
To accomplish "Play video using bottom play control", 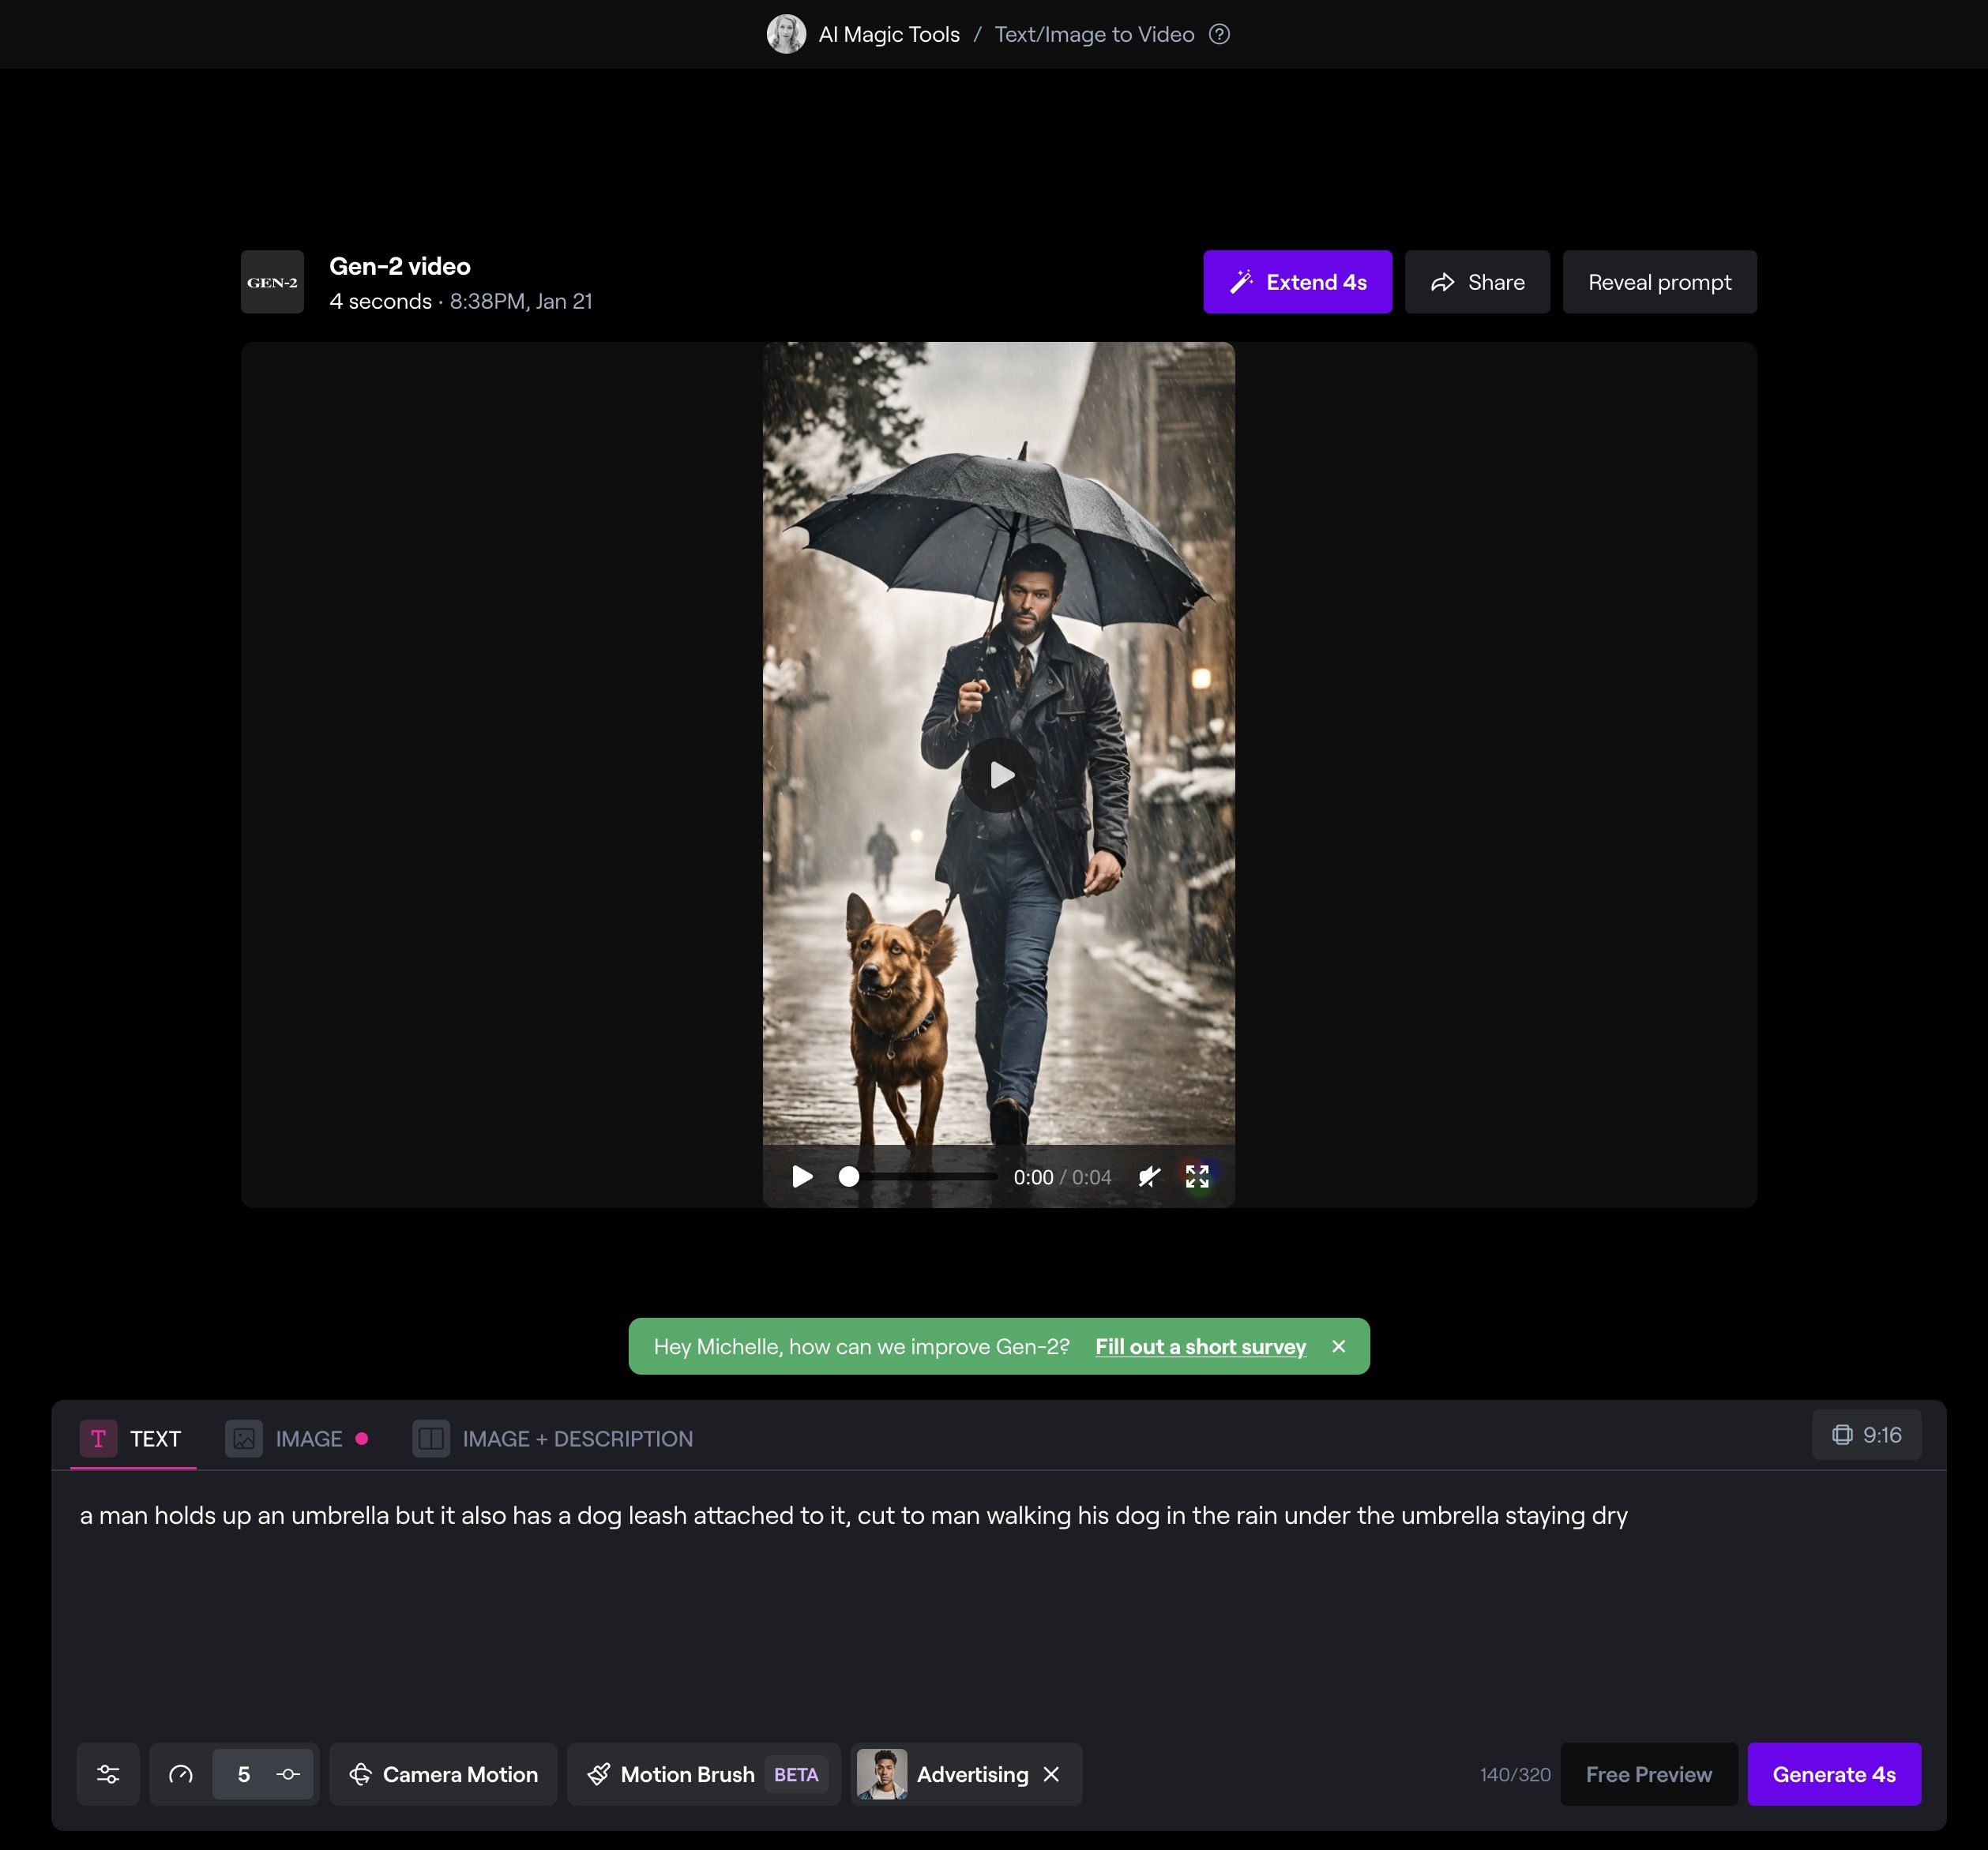I will (802, 1176).
